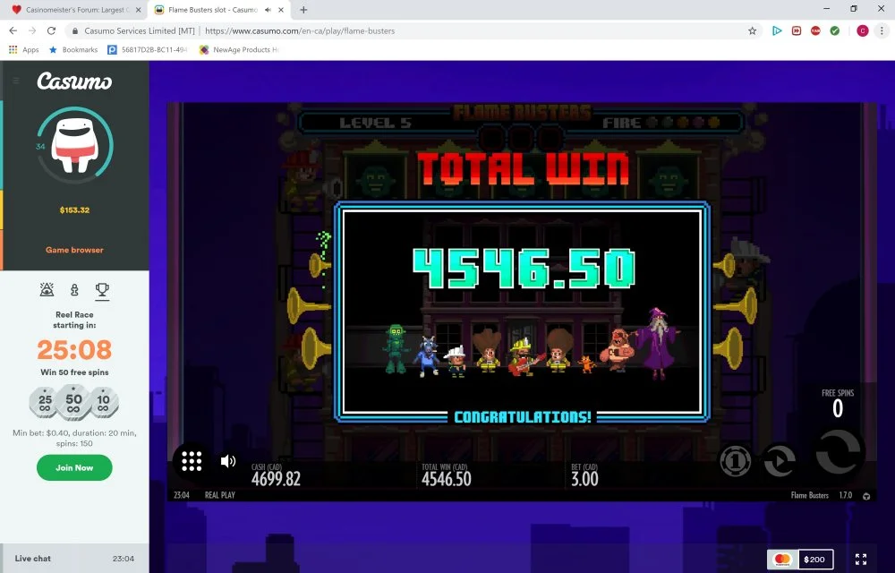This screenshot has height=573, width=895.
Task: Click the game settings icon beside version 1.7.0
Action: [866, 496]
